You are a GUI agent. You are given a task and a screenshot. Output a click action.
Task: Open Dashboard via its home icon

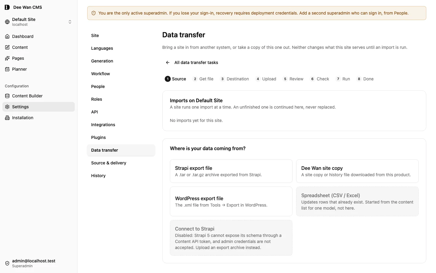[7, 36]
